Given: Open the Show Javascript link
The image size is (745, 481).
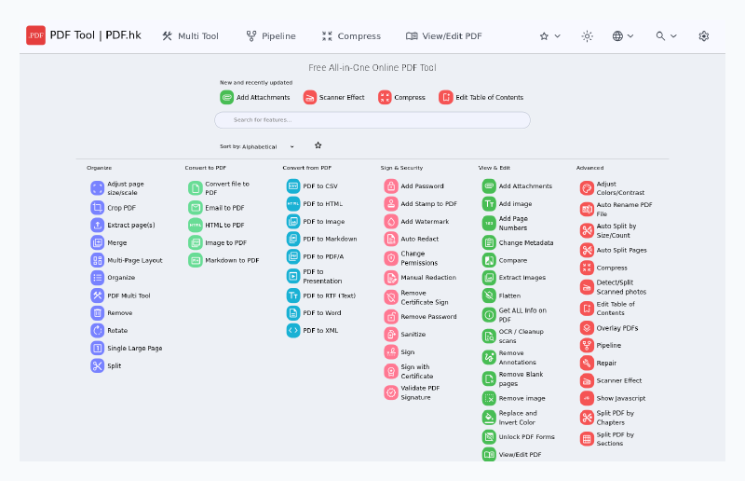Looking at the screenshot, I should [613, 398].
